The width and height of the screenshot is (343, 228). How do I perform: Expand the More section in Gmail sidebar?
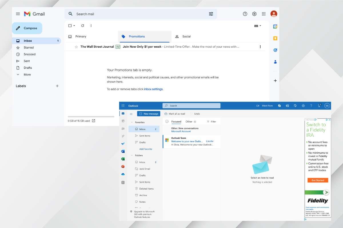[27, 74]
